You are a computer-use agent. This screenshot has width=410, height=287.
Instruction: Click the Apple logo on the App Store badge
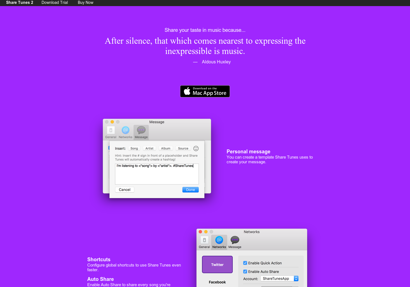click(187, 91)
